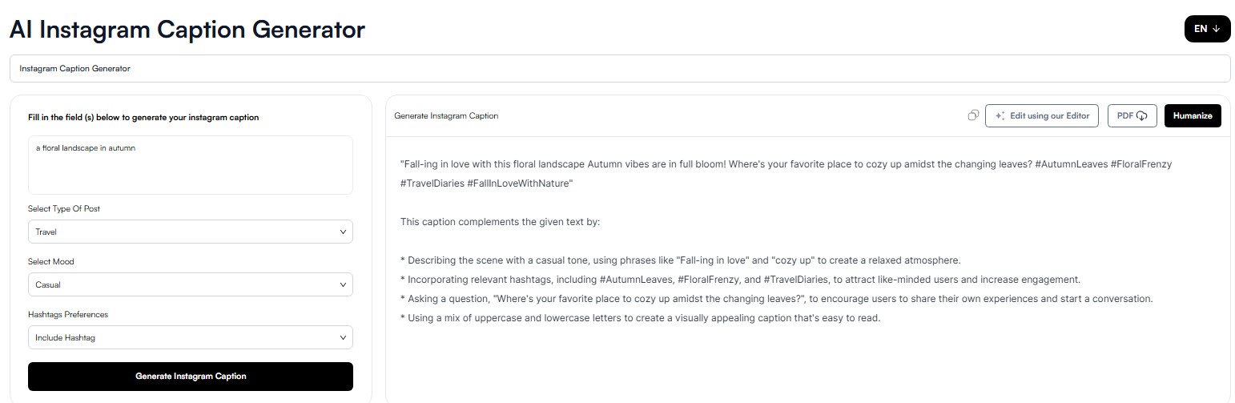Click the generated caption text with hashtags
Image resolution: width=1235 pixels, height=403 pixels.
click(786, 174)
